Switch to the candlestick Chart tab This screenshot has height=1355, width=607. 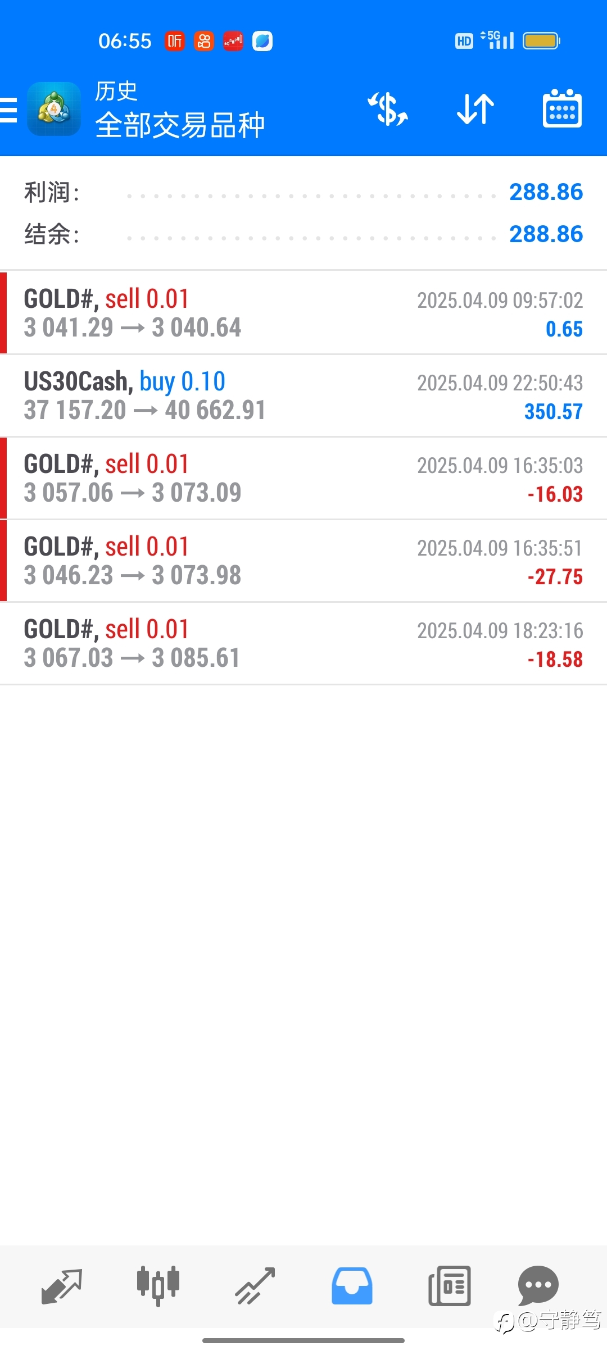158,1286
